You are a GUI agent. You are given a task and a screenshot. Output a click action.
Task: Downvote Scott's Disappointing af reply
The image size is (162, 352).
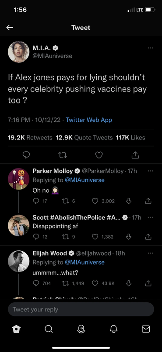(128, 237)
